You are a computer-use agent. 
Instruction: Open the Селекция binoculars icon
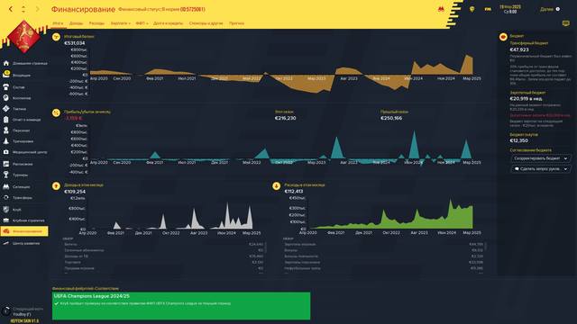click(6, 186)
